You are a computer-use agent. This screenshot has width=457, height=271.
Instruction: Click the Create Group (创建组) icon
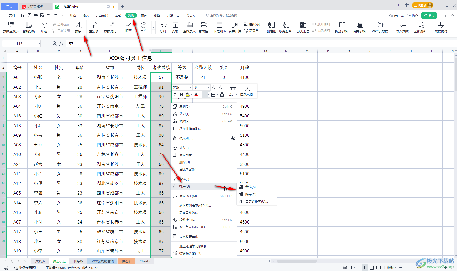pos(271,25)
